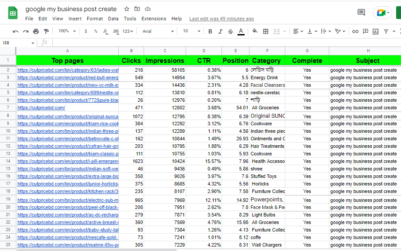Image resolution: width=401 pixels, height=251 pixels.
Task: Open the Format menu
Action: click(95, 19)
